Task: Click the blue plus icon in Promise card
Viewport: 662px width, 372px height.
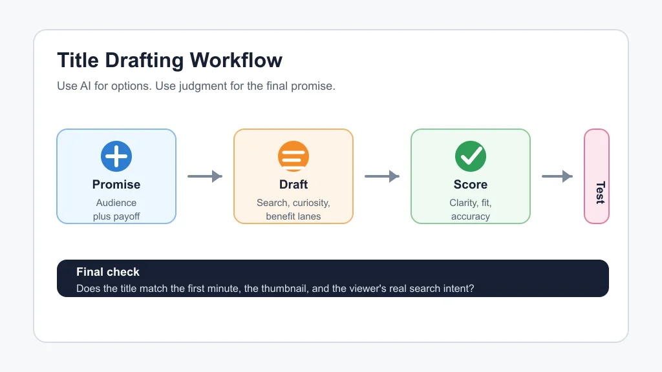Action: (x=116, y=156)
